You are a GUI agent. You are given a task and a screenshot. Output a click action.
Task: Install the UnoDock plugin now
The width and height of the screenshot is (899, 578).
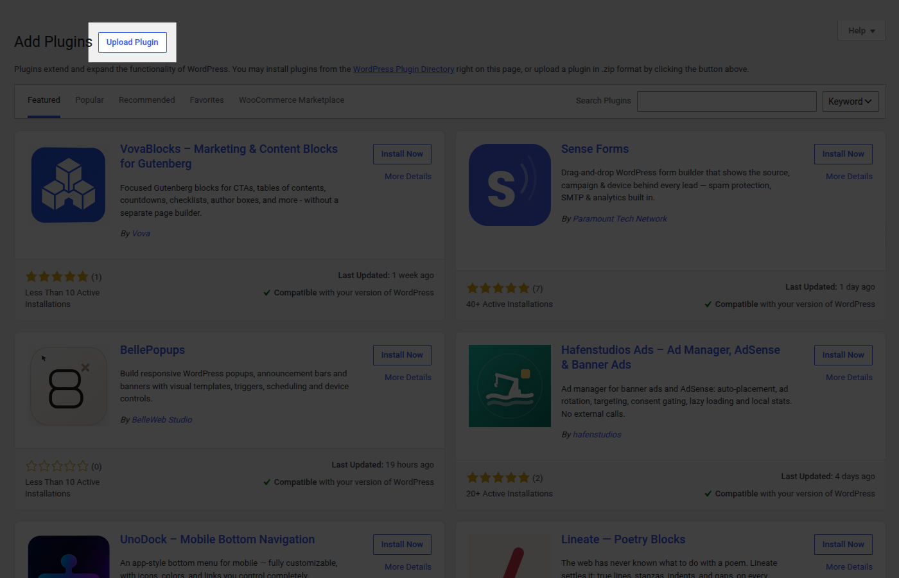(x=402, y=545)
